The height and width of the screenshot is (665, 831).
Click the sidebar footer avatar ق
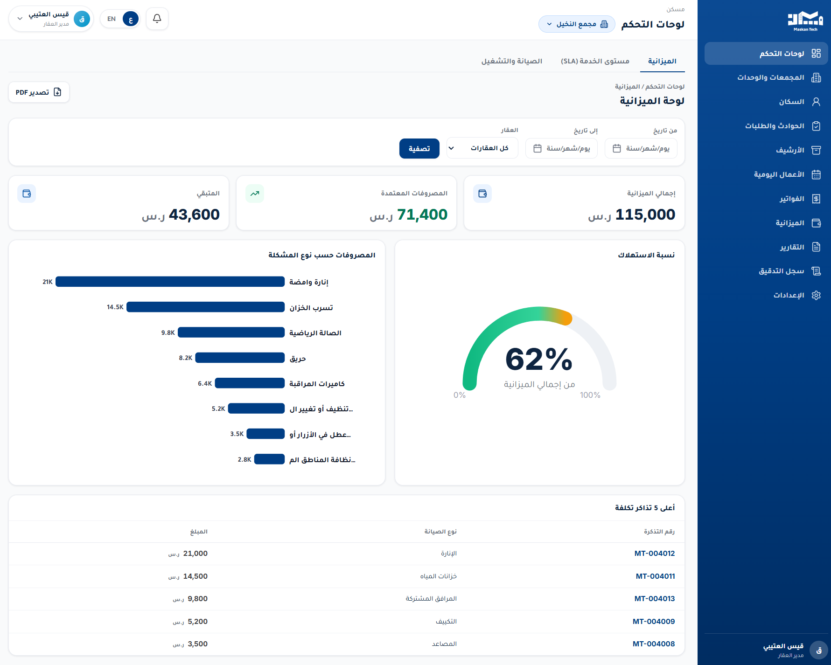819,650
